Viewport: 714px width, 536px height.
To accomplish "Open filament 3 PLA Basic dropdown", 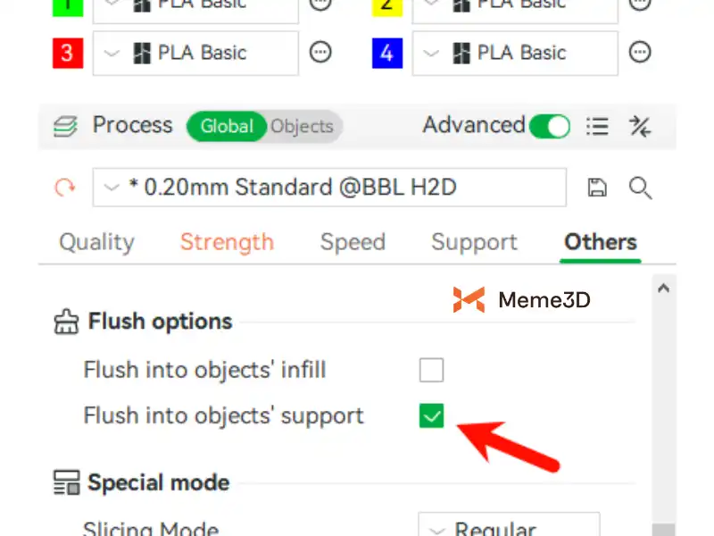I will tap(195, 53).
